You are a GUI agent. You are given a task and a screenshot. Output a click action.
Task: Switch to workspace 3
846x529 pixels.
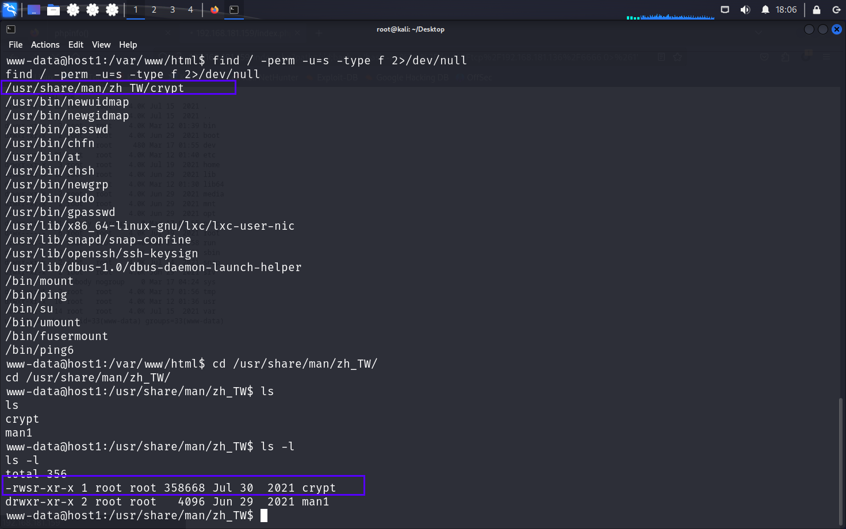point(173,10)
